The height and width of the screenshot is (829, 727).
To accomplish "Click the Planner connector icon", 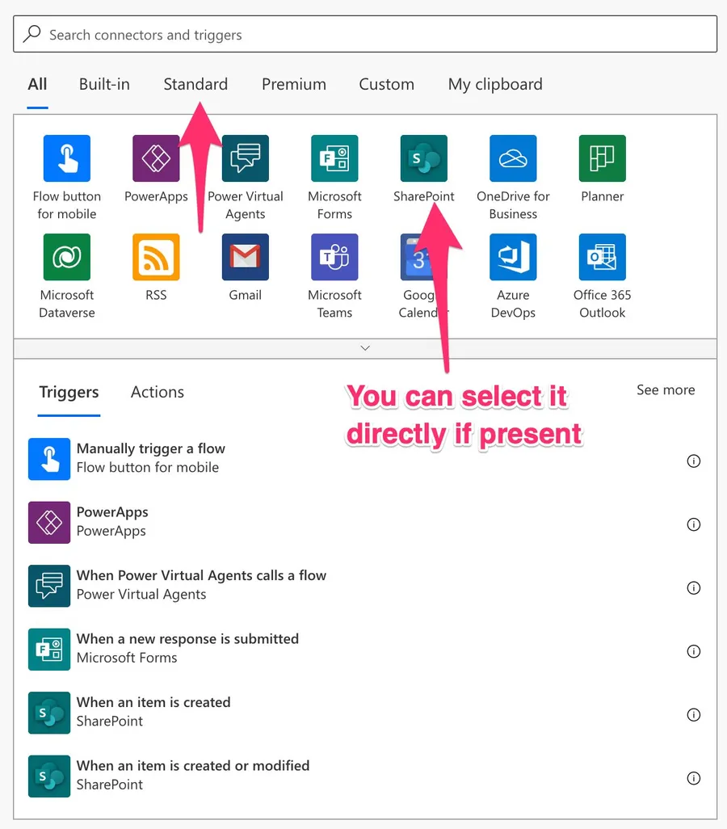I will click(602, 159).
